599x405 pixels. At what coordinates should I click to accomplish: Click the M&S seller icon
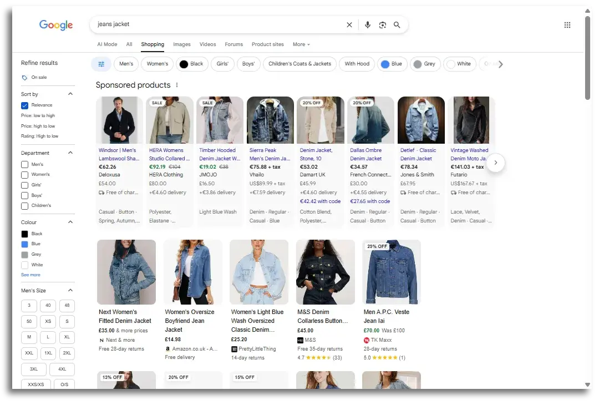300,340
